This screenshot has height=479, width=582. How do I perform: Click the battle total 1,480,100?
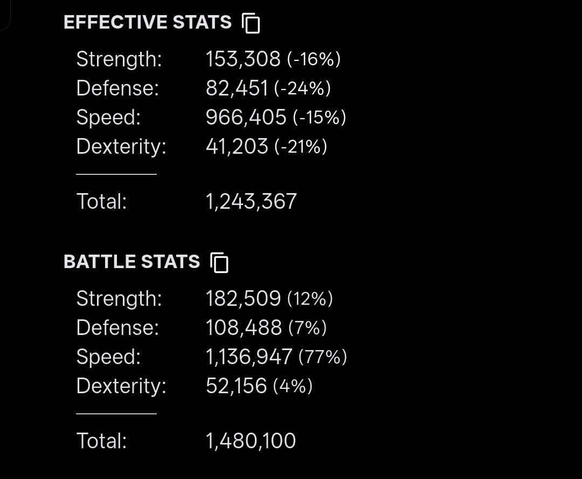pos(251,441)
